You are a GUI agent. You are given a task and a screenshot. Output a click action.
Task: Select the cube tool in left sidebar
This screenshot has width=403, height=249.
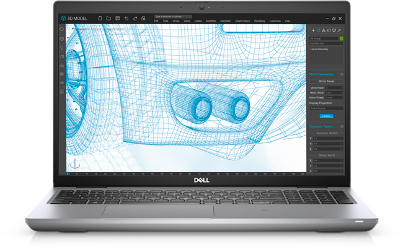point(61,39)
